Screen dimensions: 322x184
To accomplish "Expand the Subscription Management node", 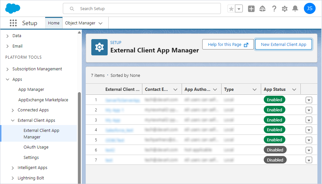I will point(8,69).
